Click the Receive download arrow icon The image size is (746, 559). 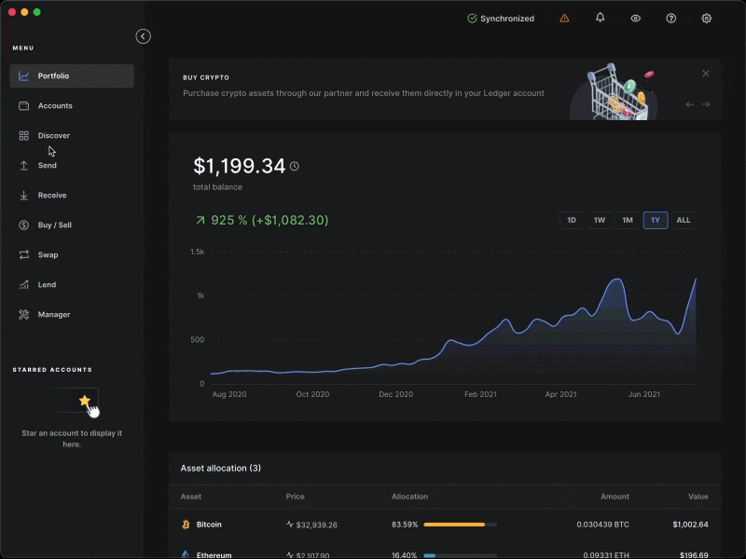click(x=24, y=196)
